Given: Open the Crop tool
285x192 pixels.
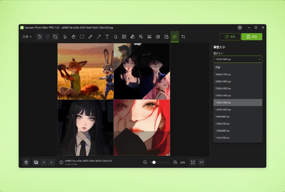Looking at the screenshot, I should [183, 36].
